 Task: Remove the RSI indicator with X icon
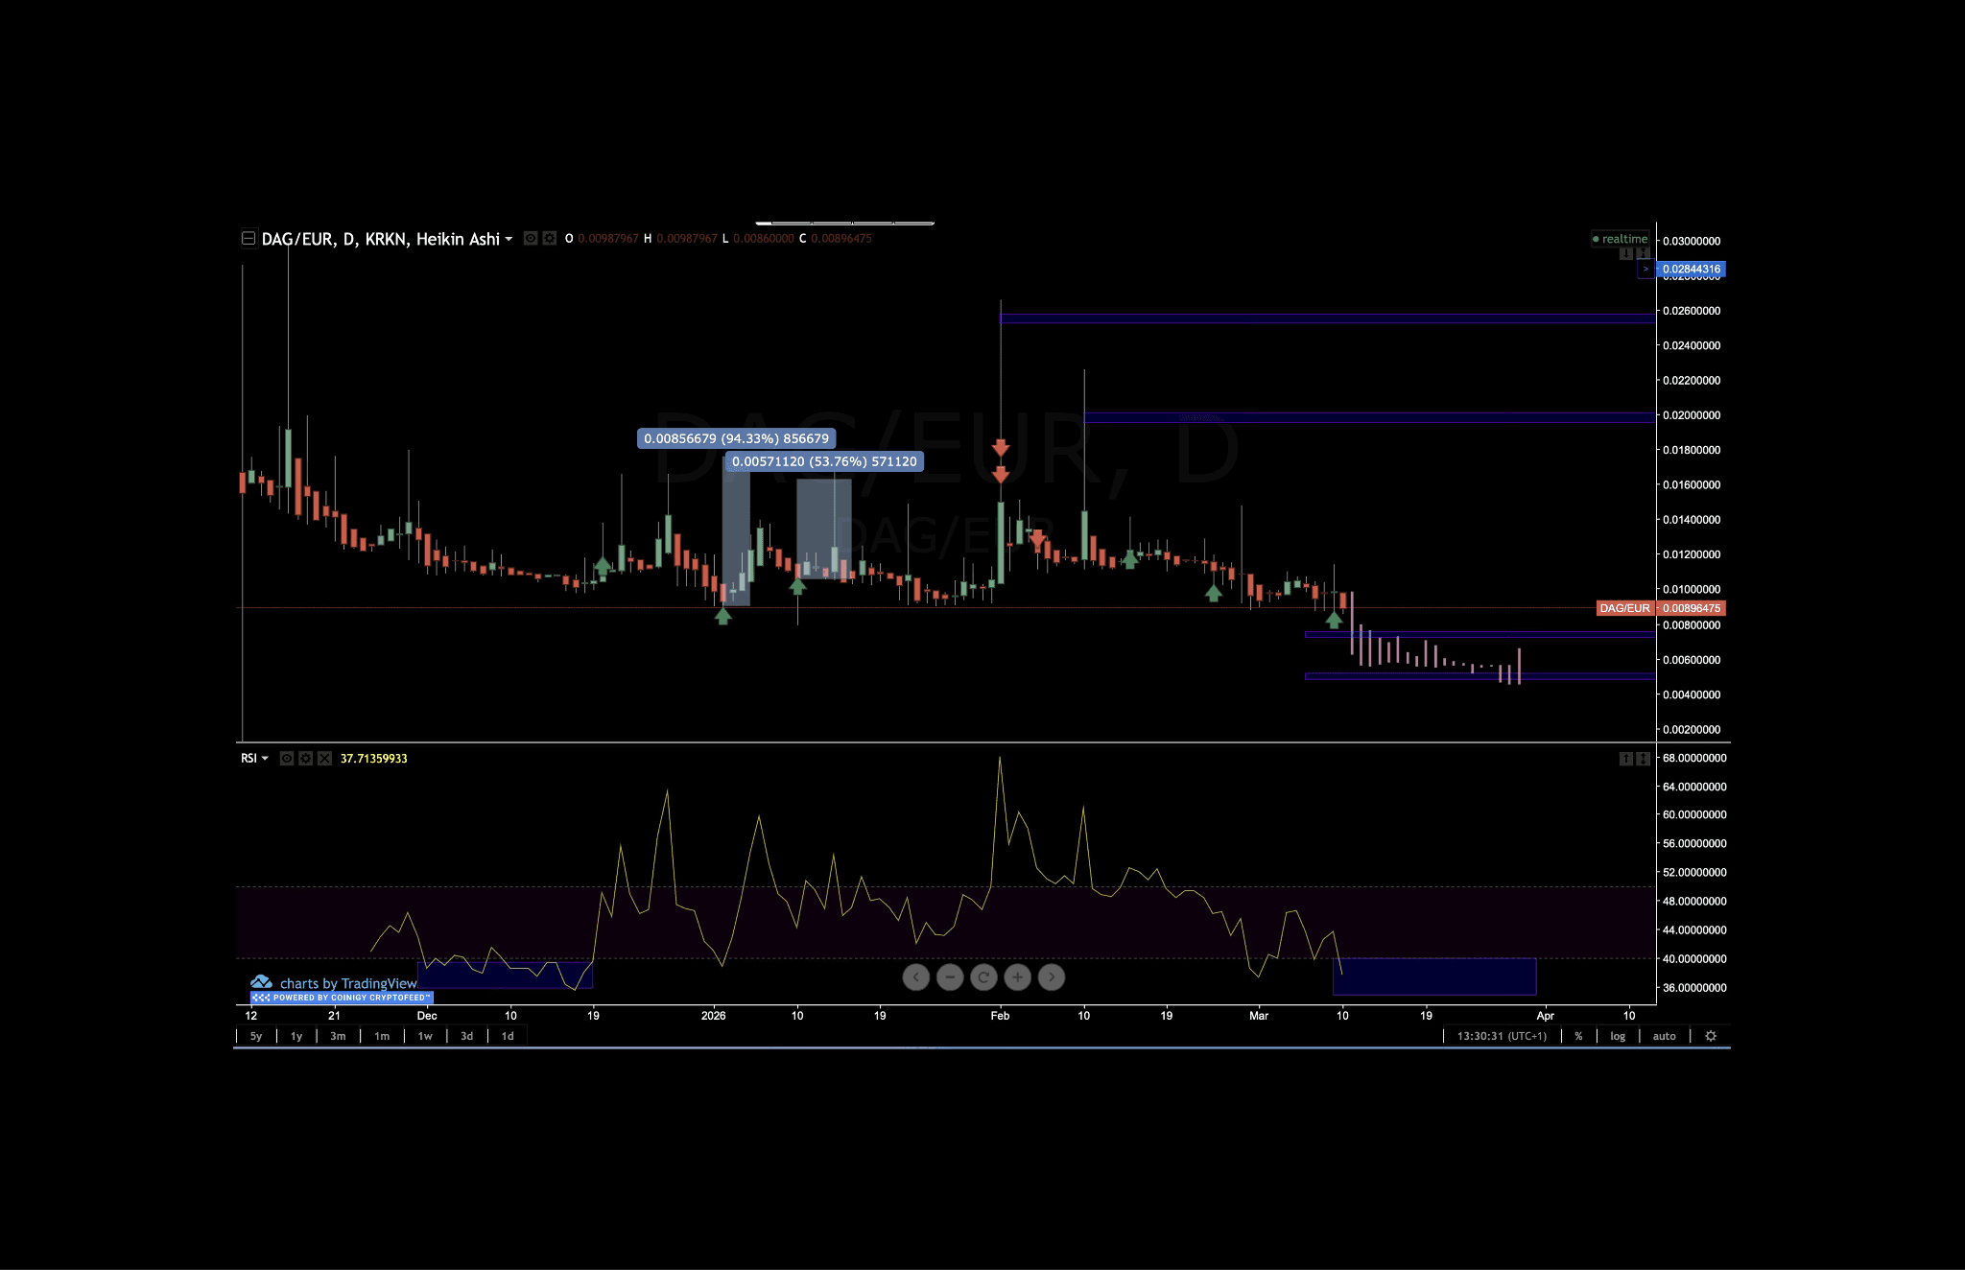(x=324, y=759)
